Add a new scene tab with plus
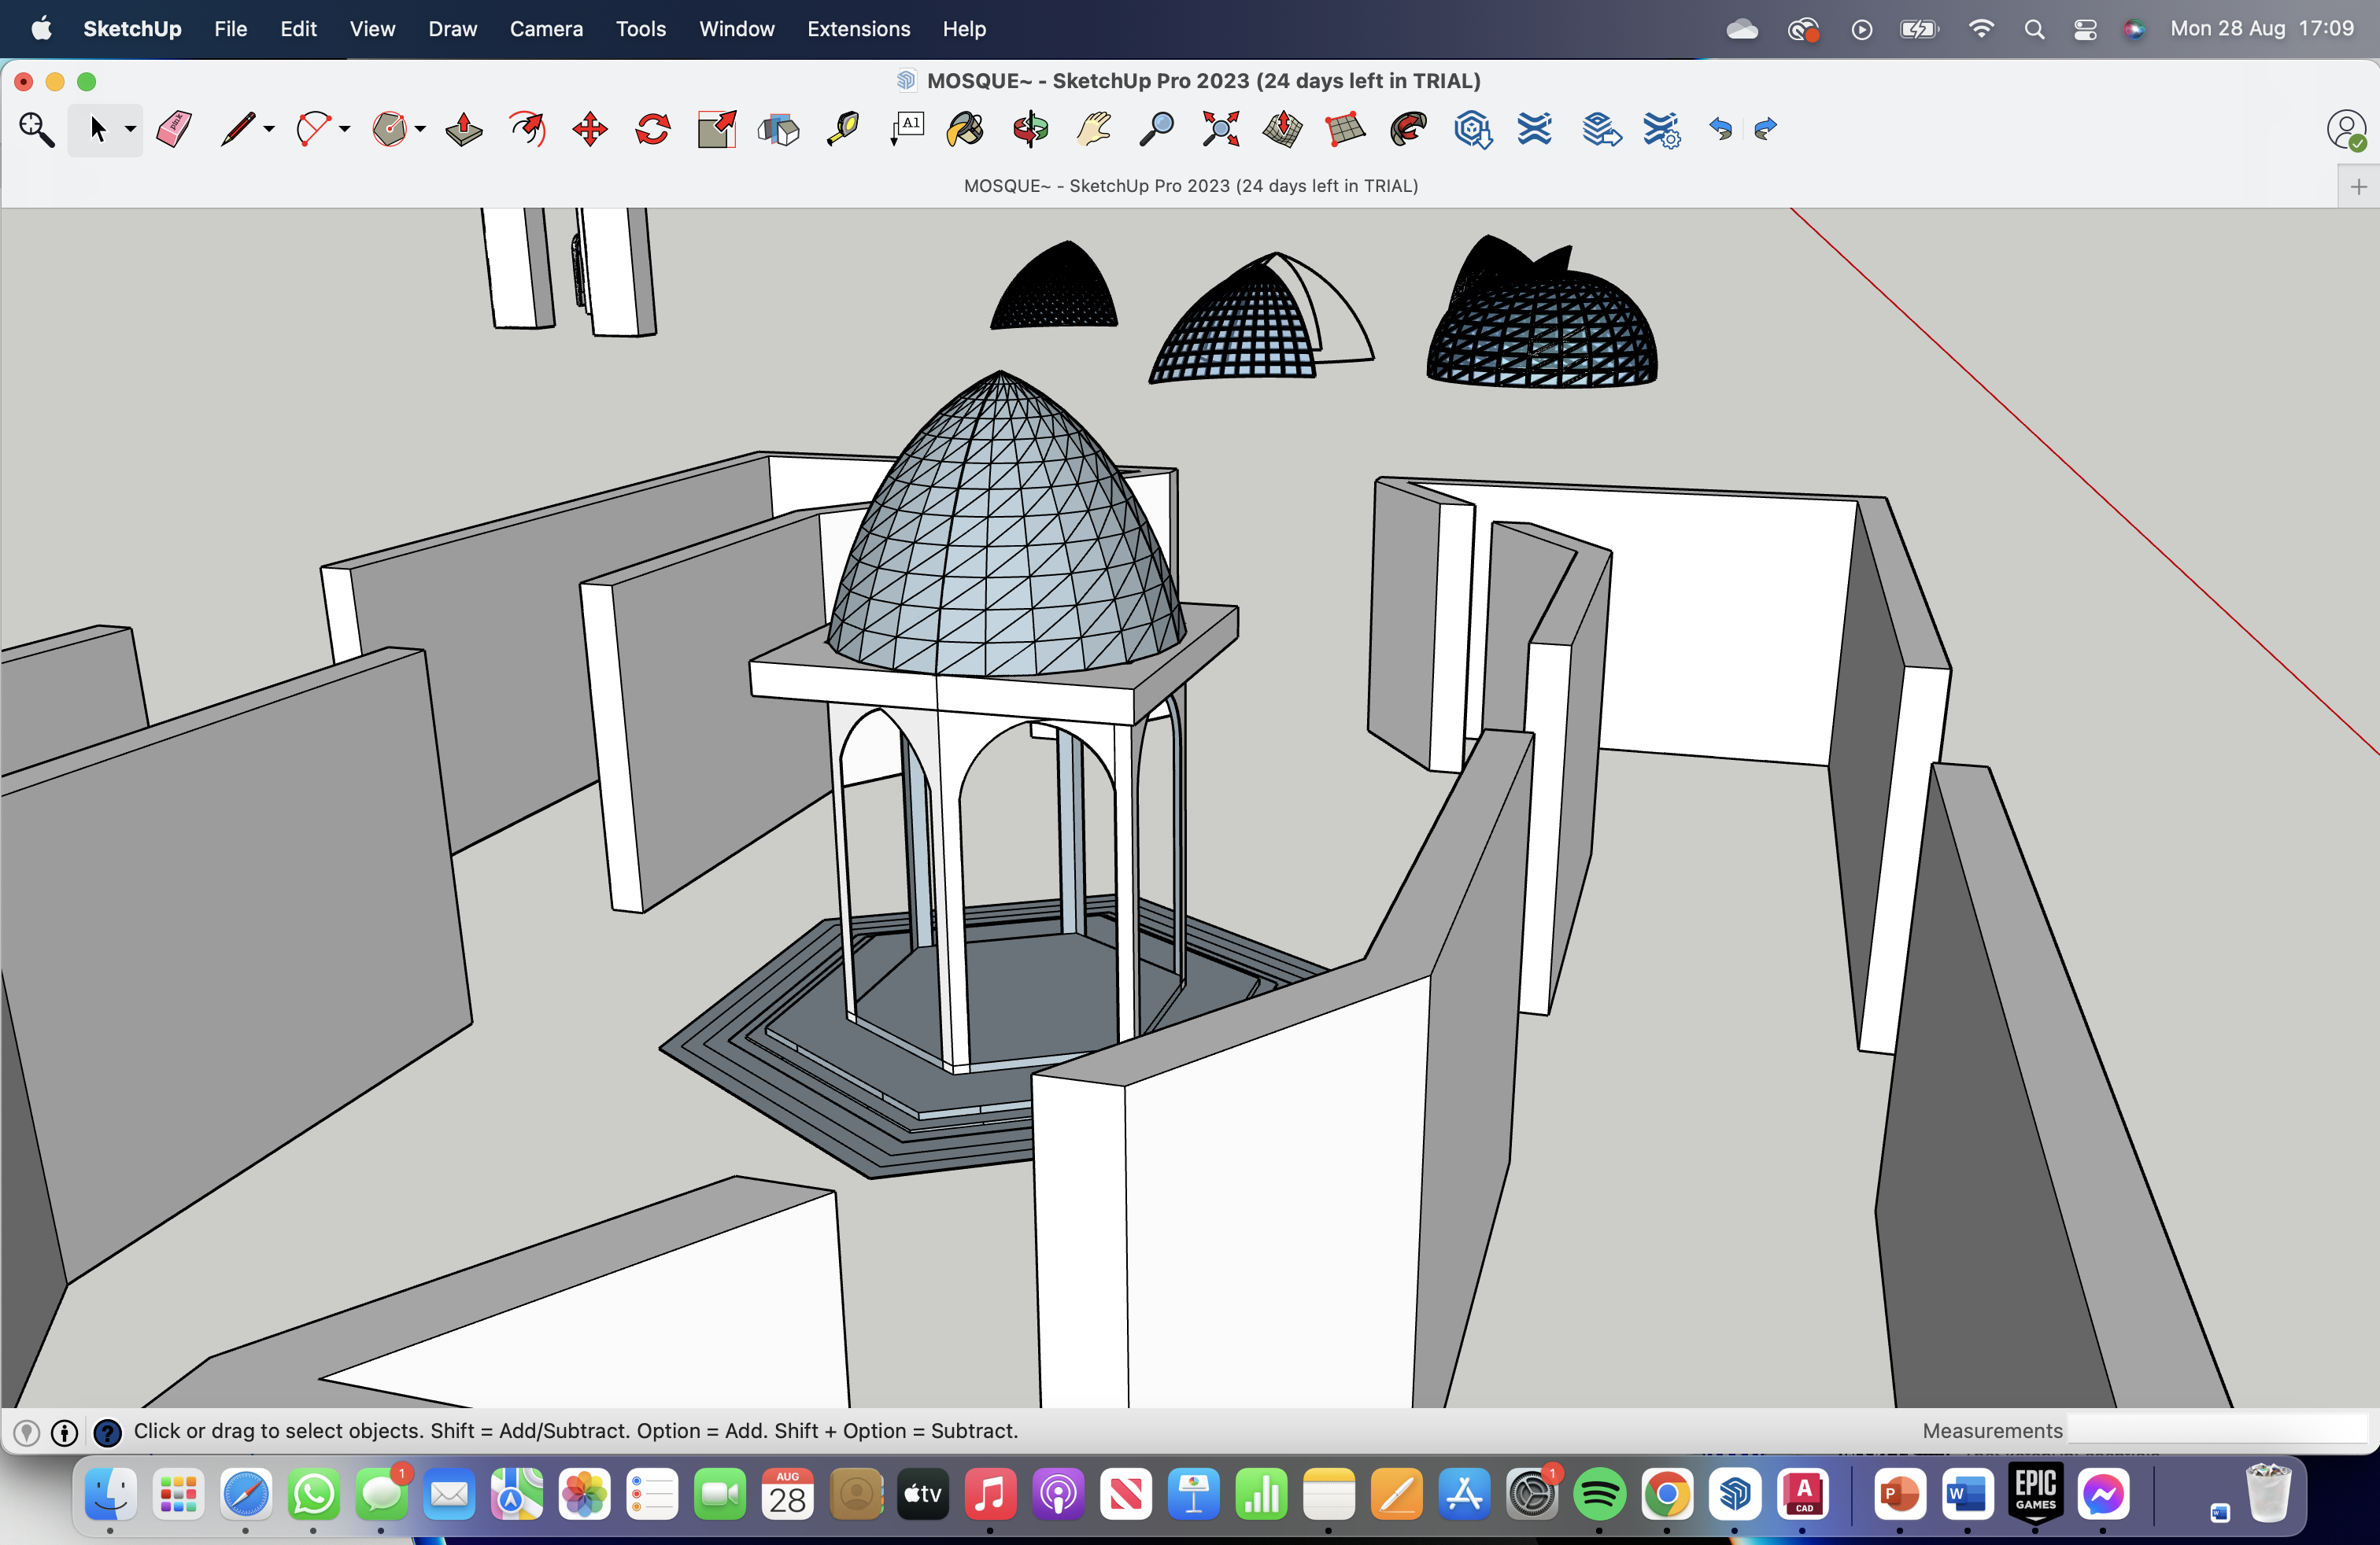The width and height of the screenshot is (2380, 1545). tap(2358, 187)
